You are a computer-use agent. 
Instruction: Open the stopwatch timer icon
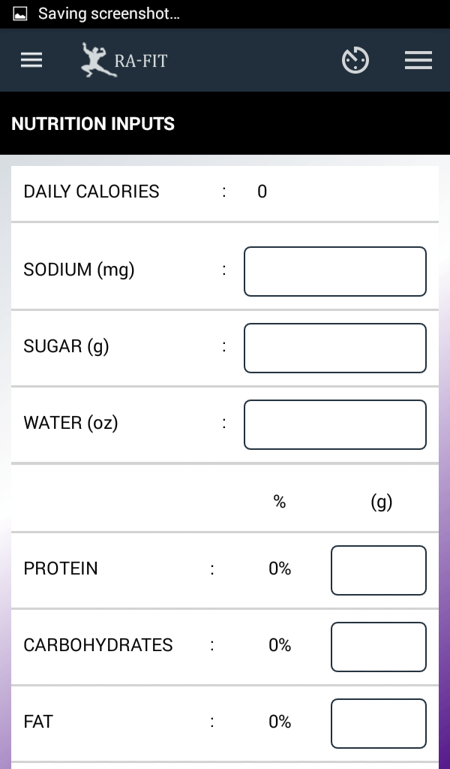coord(355,61)
